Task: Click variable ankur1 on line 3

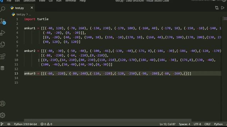Action: pyautogui.click(x=30, y=28)
